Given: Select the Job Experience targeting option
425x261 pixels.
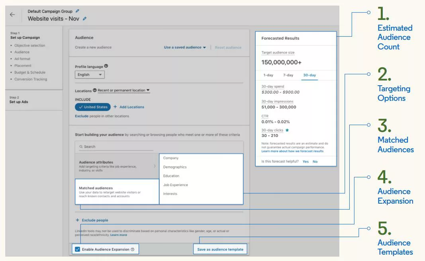Looking at the screenshot, I should (175, 185).
